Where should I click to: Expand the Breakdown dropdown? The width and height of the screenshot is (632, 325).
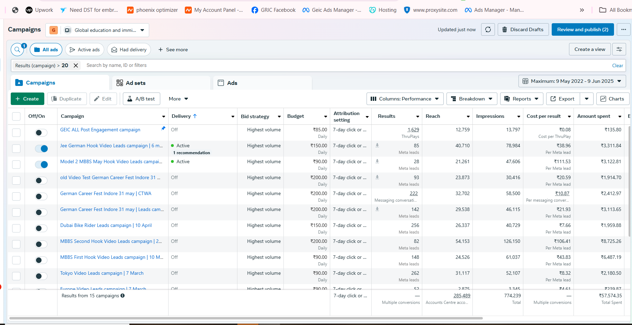pyautogui.click(x=472, y=99)
